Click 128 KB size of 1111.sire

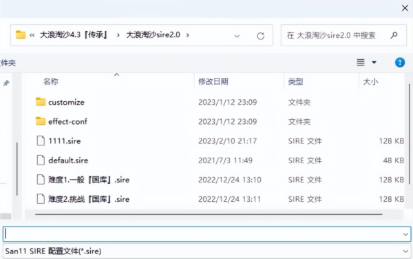pos(392,141)
